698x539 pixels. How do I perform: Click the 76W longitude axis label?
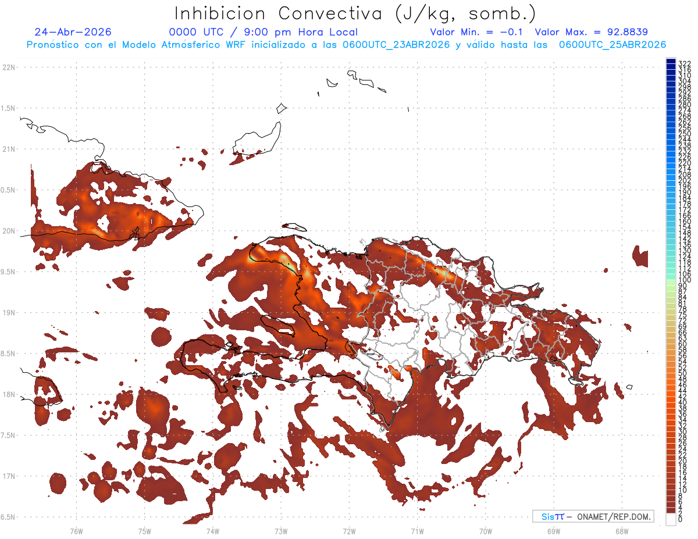[x=76, y=531]
